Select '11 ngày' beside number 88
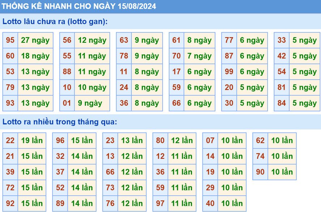 [x=92, y=72]
